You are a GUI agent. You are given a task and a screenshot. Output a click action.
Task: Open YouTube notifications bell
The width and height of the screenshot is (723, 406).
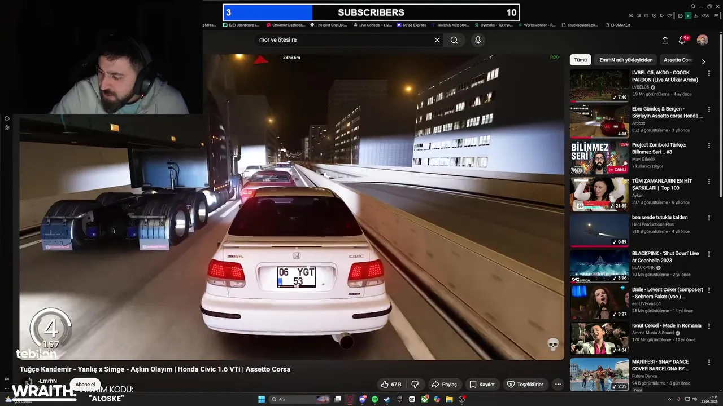(x=682, y=40)
